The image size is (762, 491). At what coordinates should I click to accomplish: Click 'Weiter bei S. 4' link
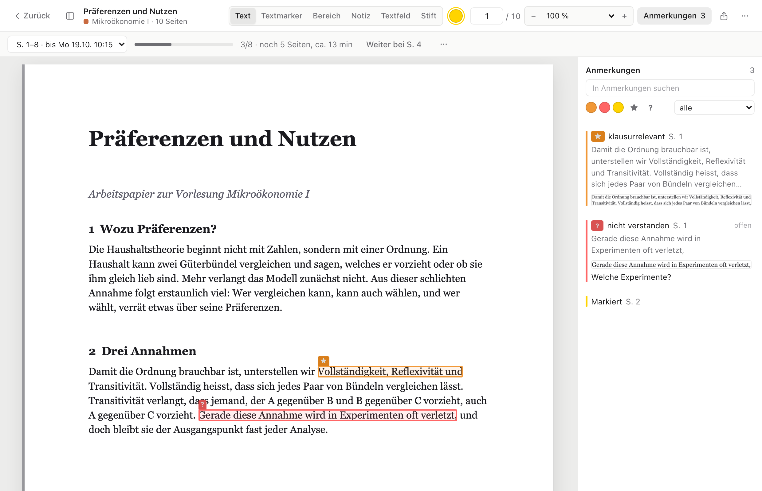tap(393, 44)
